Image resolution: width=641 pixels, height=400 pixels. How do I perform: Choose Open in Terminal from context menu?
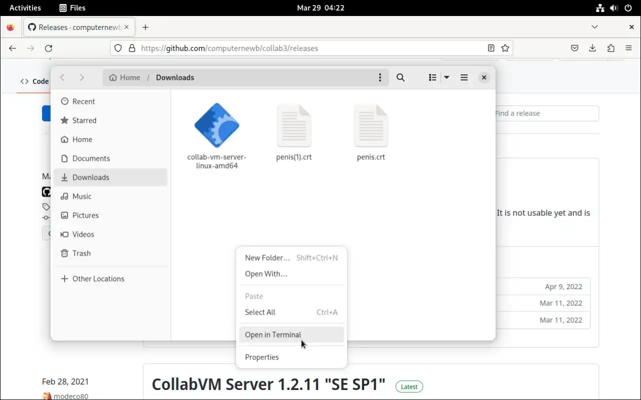pos(291,335)
